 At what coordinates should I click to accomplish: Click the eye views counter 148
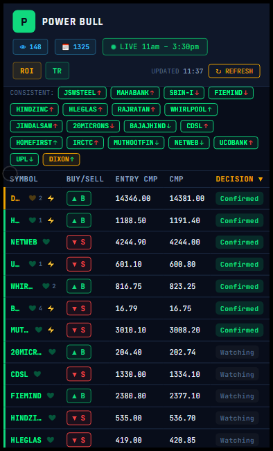(30, 47)
